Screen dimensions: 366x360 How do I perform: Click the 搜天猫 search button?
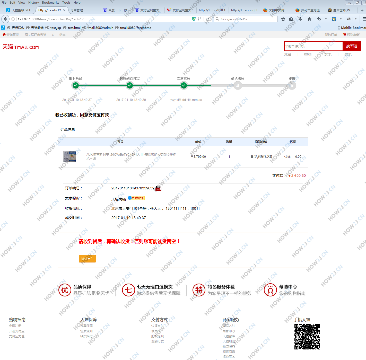click(352, 46)
